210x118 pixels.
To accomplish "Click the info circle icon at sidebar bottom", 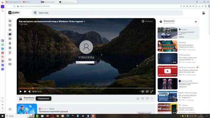I will [10, 109].
